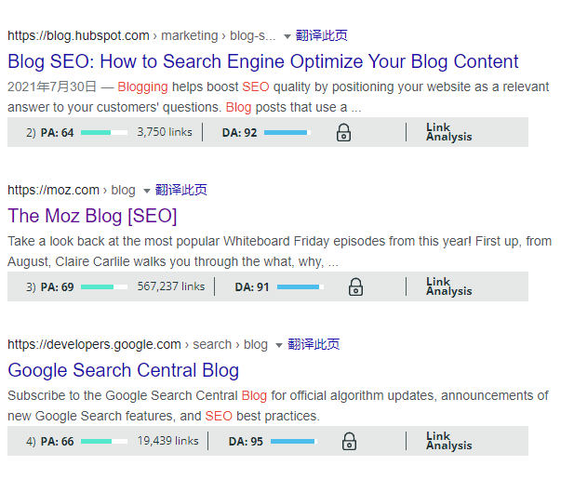Click the lock icon in HubSpot MozBar row
The height and width of the screenshot is (479, 574).
(x=343, y=132)
